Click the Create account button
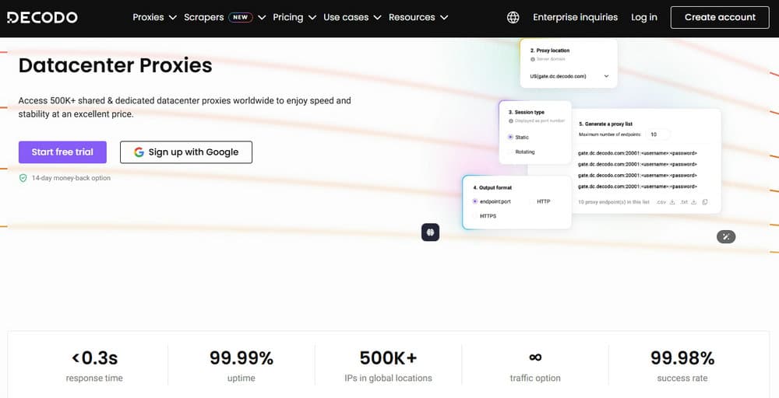Screen dimensions: 779x398 (x=720, y=17)
